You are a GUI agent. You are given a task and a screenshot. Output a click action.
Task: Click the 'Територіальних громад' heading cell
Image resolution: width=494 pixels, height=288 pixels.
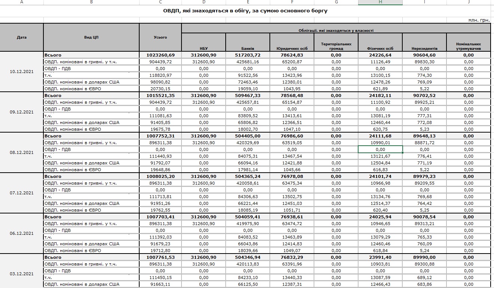coord(336,46)
